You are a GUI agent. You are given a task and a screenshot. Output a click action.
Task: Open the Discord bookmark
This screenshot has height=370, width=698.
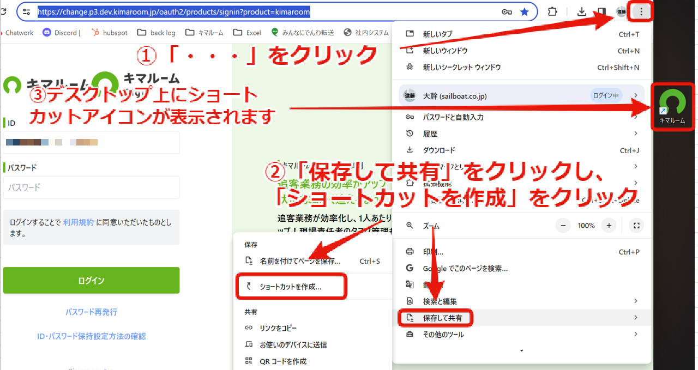(x=61, y=33)
